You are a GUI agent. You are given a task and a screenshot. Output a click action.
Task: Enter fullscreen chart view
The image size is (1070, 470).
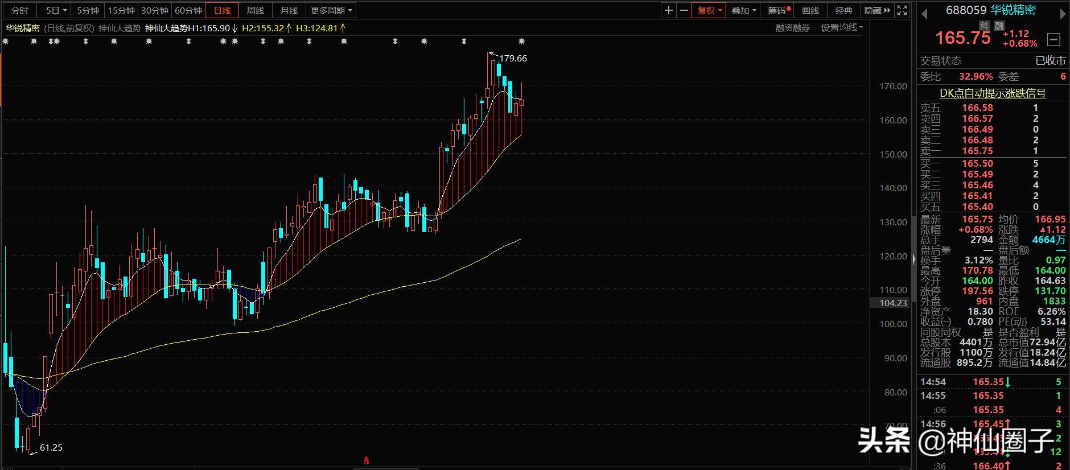[902, 10]
